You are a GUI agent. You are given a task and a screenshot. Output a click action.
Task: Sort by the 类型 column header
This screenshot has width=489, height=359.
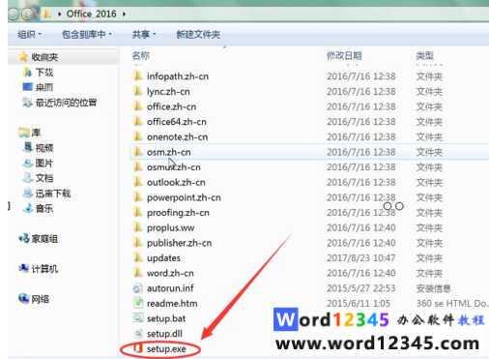click(424, 55)
